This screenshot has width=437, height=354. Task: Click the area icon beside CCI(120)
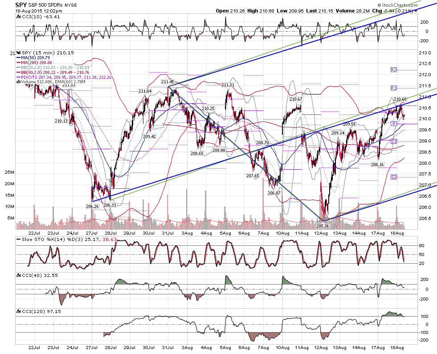18,311
